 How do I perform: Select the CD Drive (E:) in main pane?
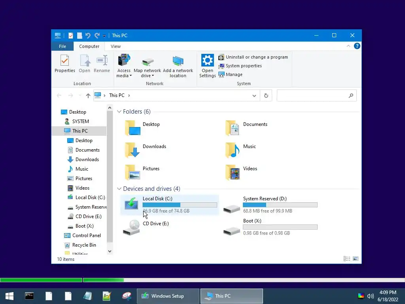click(146, 227)
